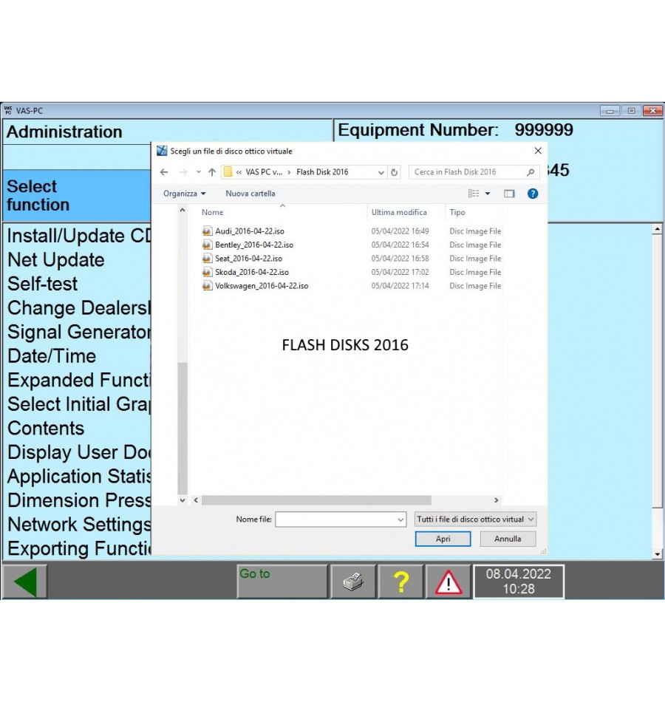Select Self-test function
The width and height of the screenshot is (665, 702).
[x=43, y=284]
